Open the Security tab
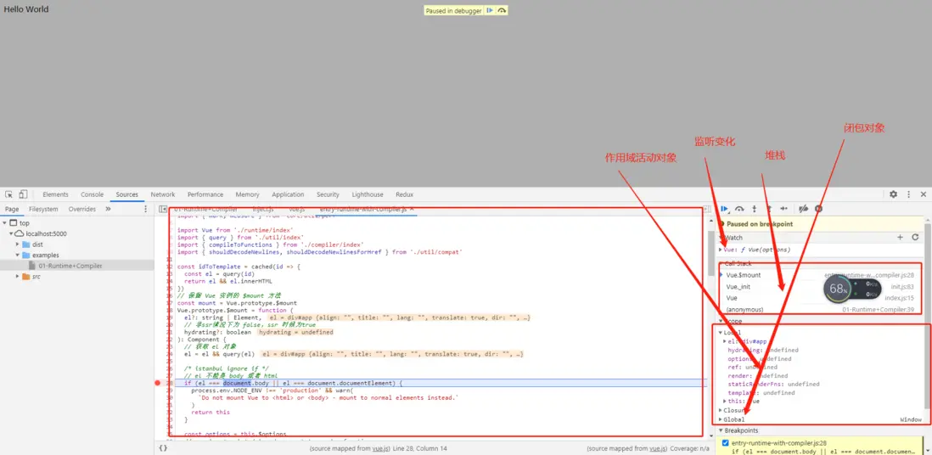 coord(328,194)
